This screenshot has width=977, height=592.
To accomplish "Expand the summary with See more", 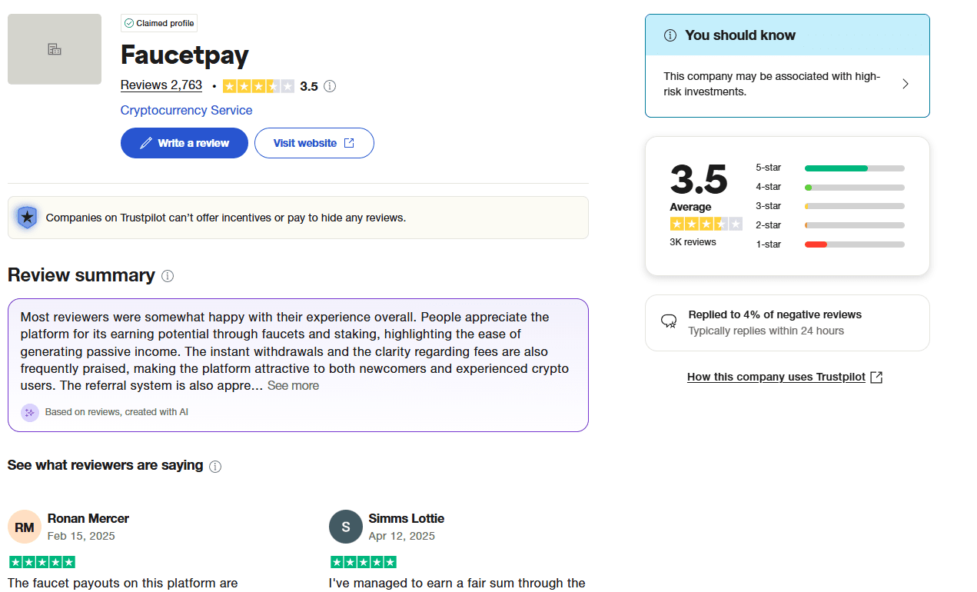I will pyautogui.click(x=293, y=386).
